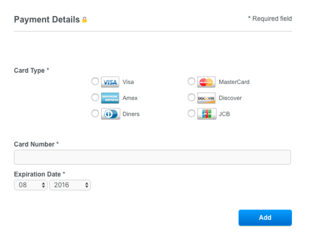Click the Diners Club logo icon
Viewport: 323px width, 238px height.
click(111, 114)
